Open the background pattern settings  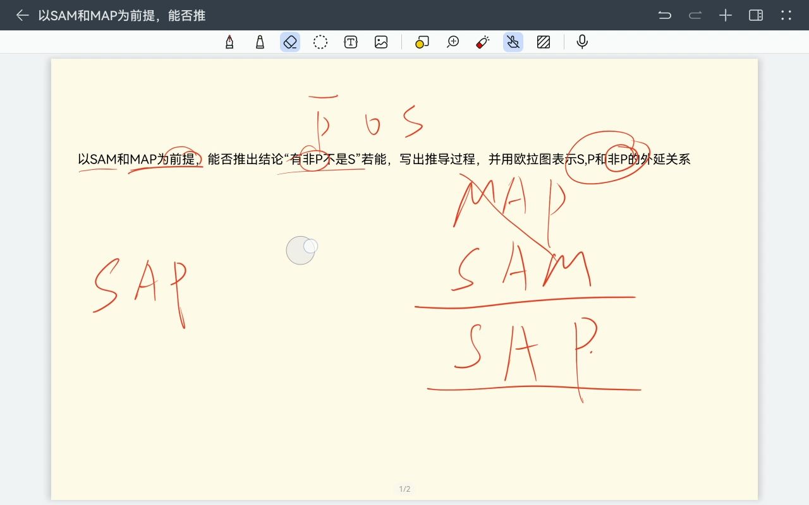click(x=543, y=42)
